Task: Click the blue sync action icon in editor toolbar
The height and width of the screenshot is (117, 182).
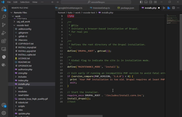Action: (169, 8)
